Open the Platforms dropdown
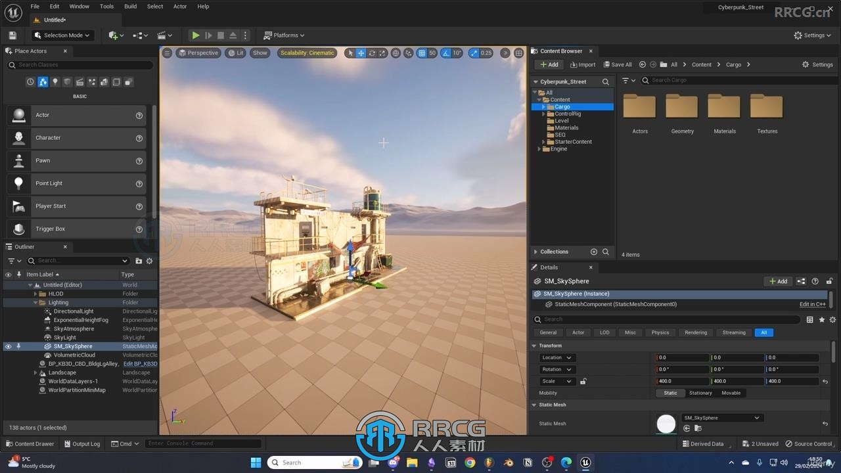This screenshot has height=473, width=841. (x=284, y=35)
